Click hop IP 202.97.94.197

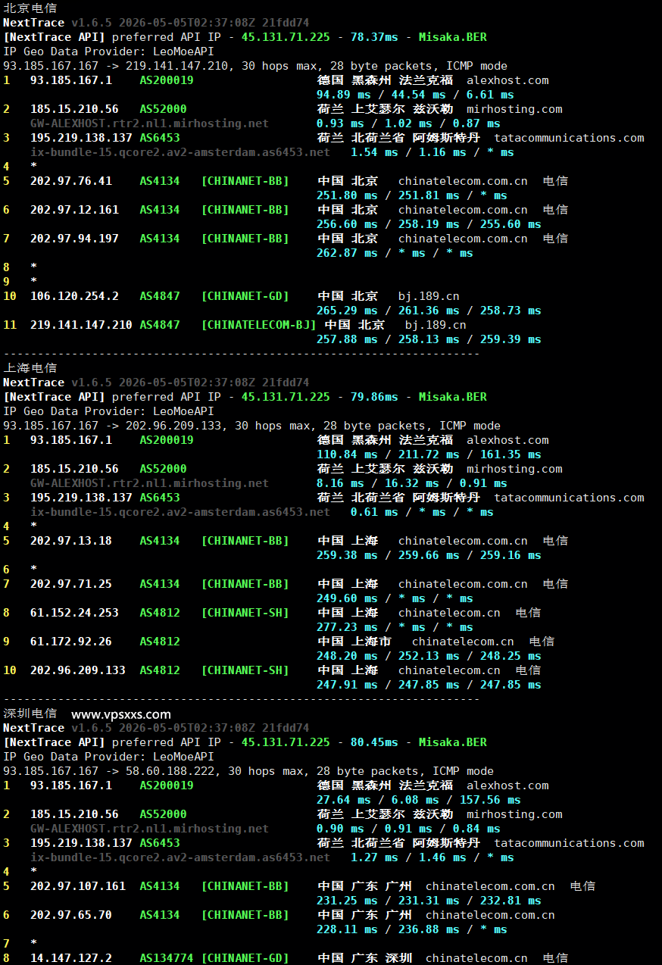click(74, 239)
